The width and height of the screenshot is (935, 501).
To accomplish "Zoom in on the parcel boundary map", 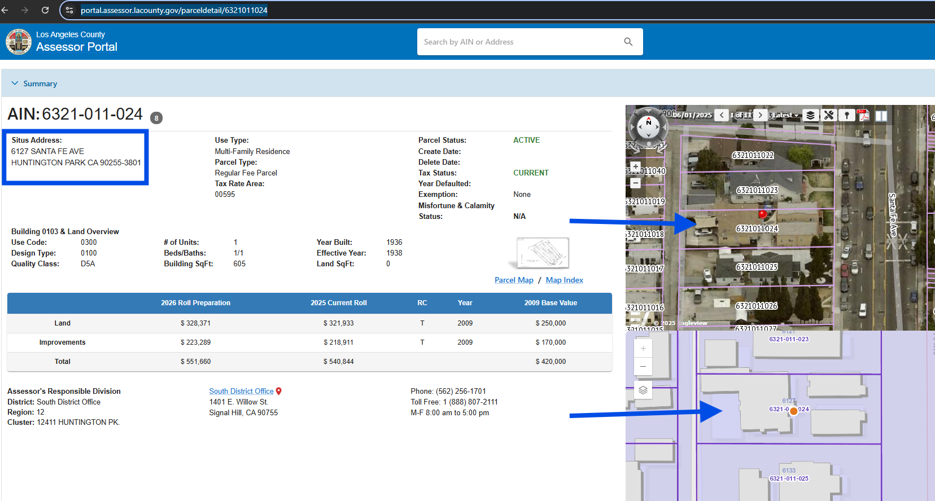I will (643, 348).
